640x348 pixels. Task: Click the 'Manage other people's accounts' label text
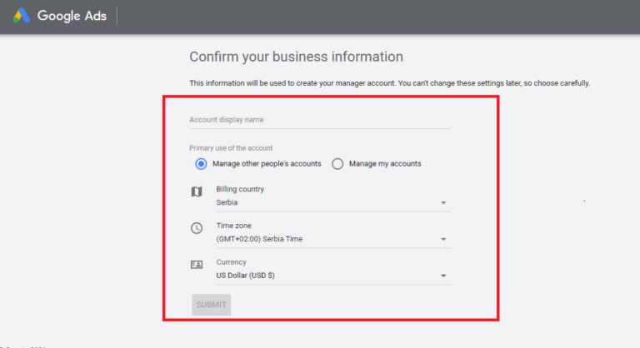tap(267, 164)
